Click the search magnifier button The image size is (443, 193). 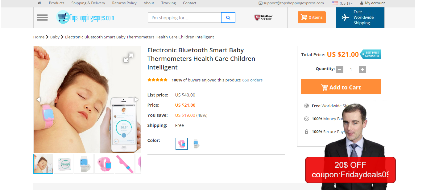[228, 18]
